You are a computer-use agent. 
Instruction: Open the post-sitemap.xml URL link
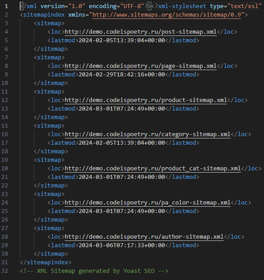pos(141,32)
